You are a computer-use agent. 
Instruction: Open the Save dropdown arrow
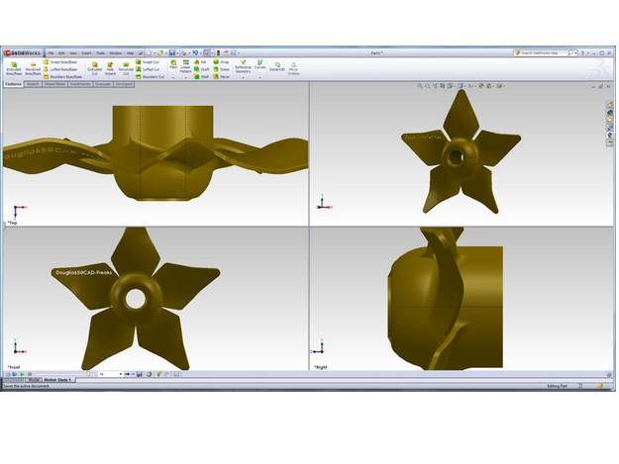pos(177,52)
